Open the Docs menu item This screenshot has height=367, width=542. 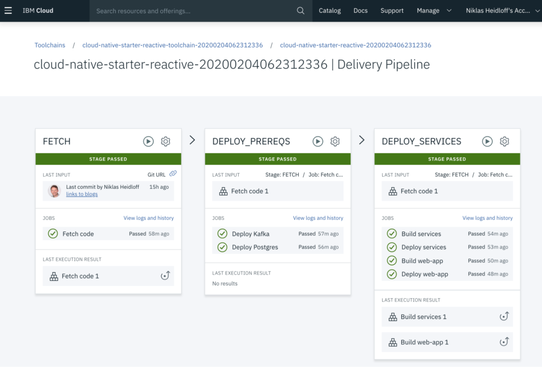click(x=360, y=11)
